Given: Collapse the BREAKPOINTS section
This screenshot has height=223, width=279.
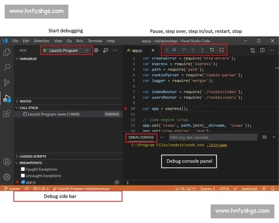Looking at the screenshot, I should point(29,163).
